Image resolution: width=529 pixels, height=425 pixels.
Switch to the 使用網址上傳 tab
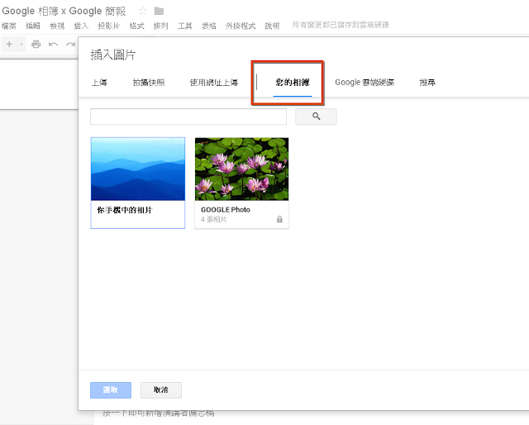tap(214, 83)
